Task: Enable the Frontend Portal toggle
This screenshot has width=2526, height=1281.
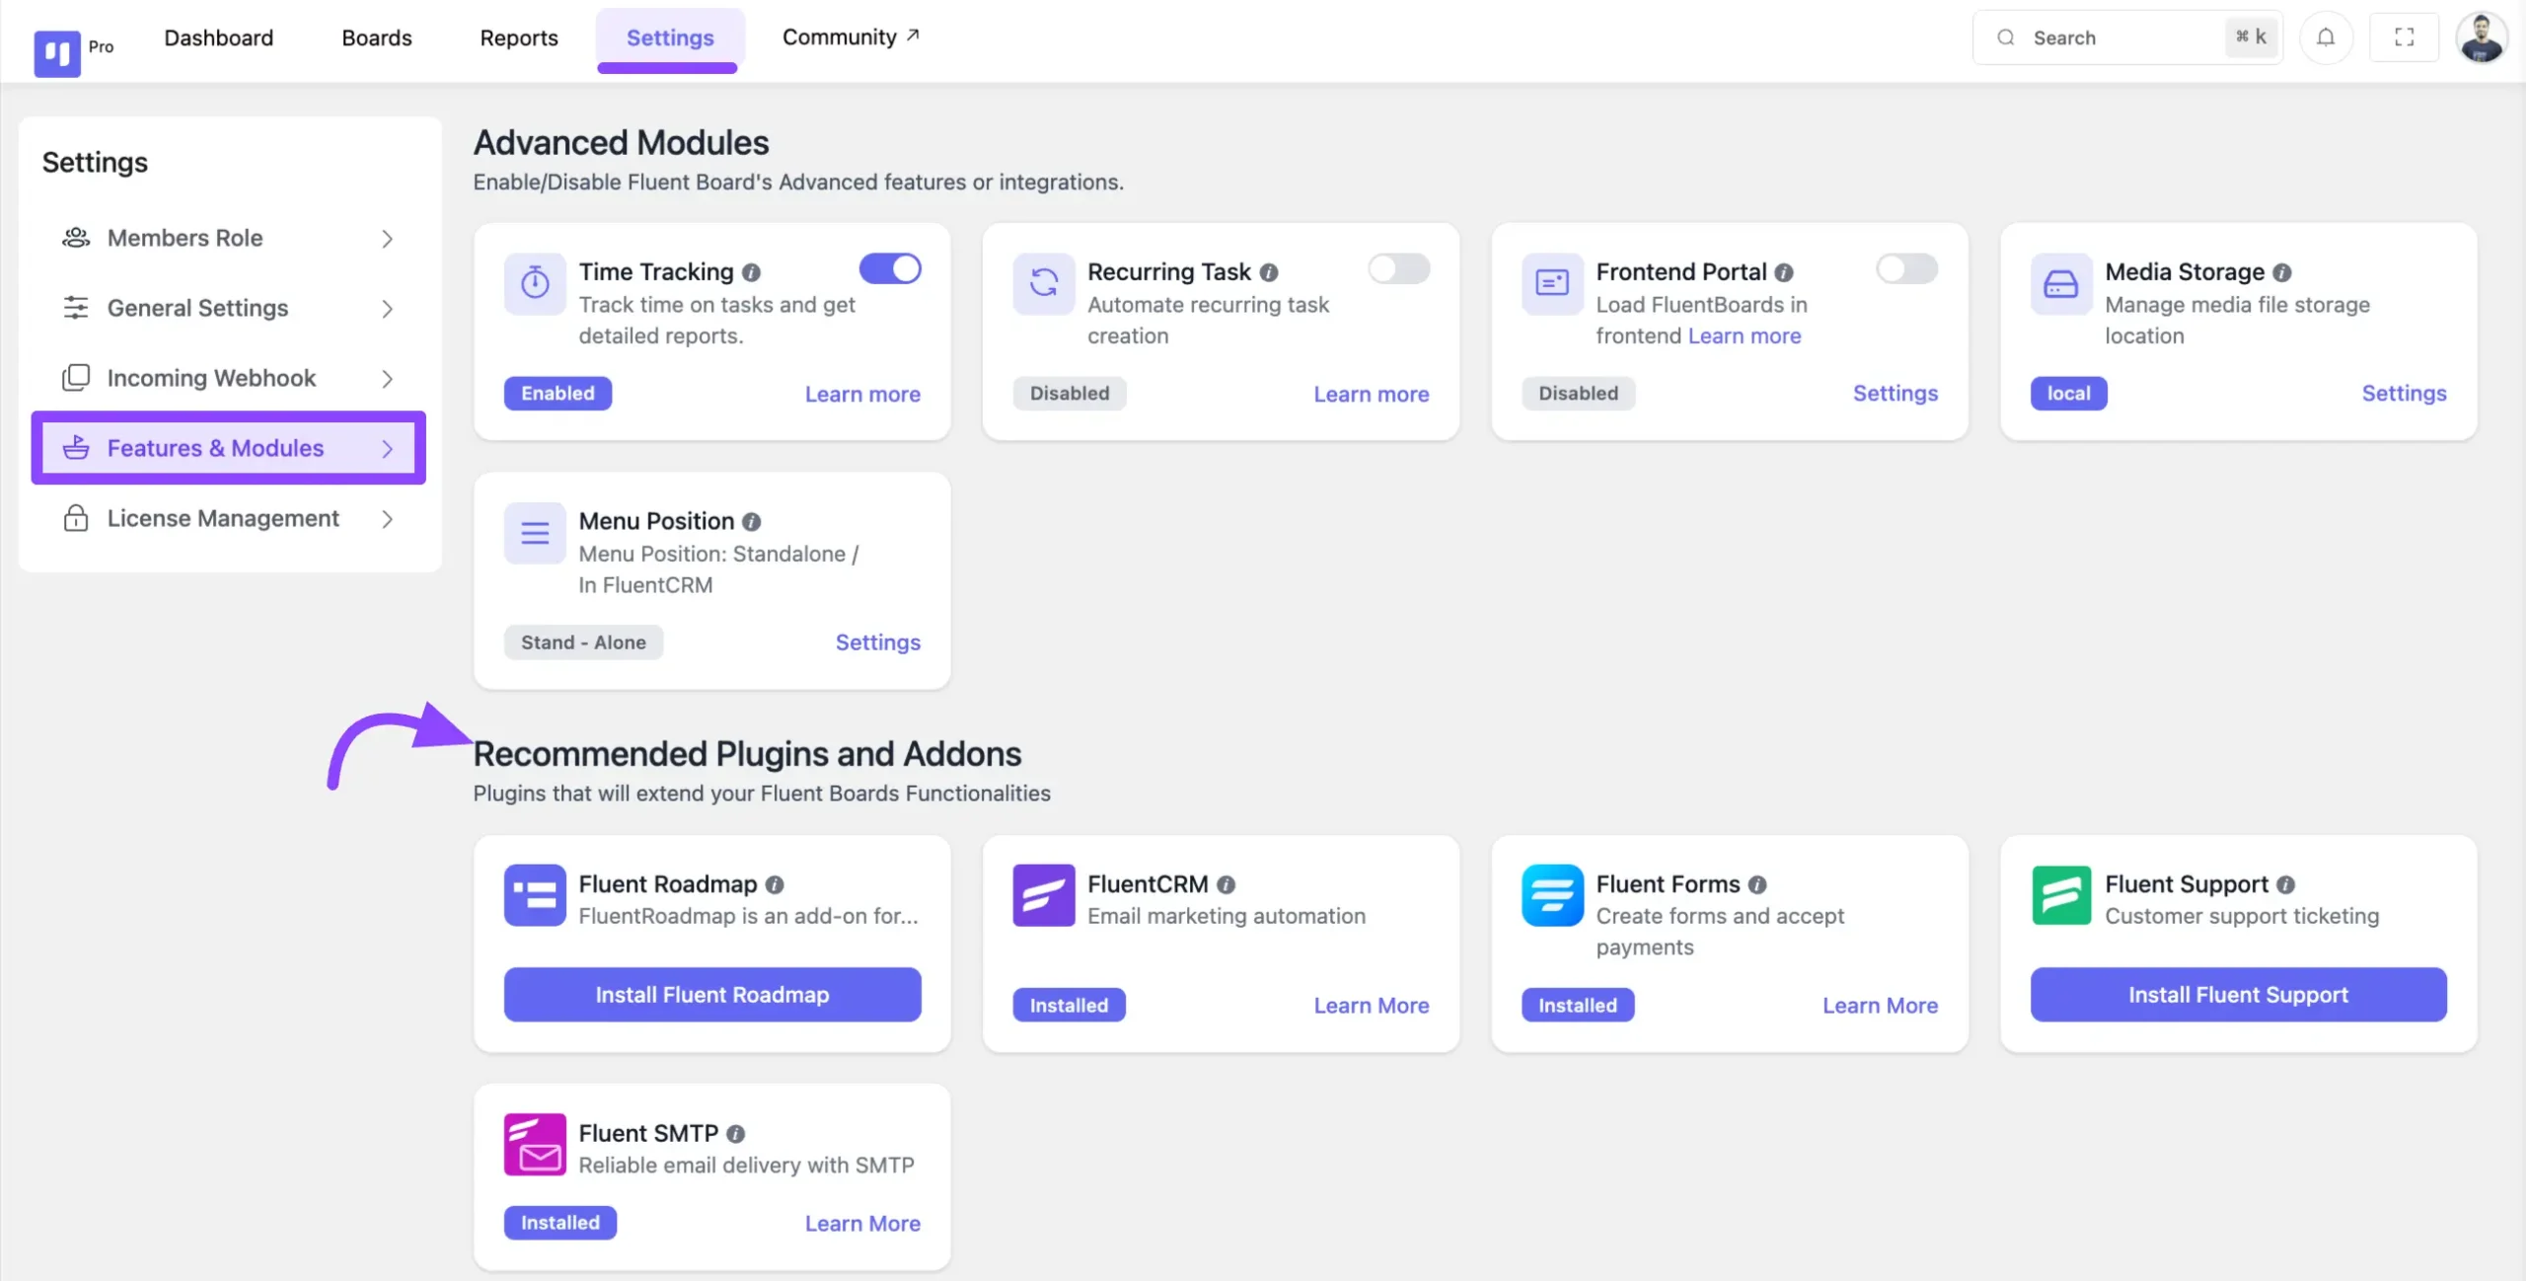Action: coord(1907,268)
